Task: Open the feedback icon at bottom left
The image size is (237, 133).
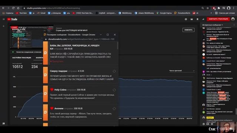Action: [4, 123]
